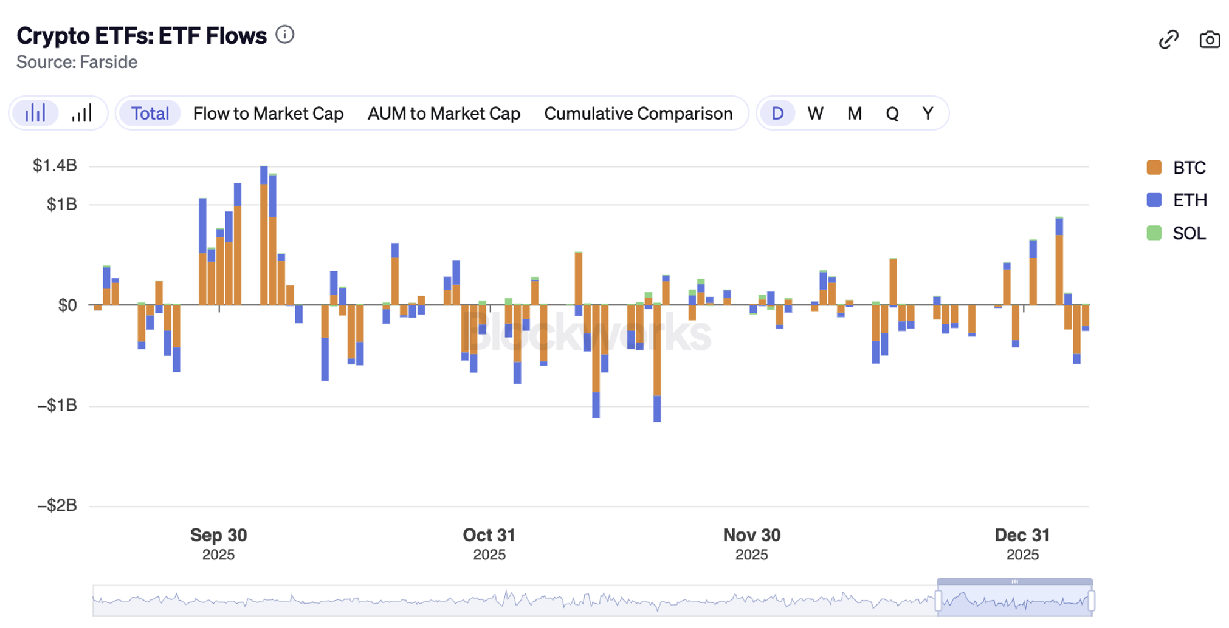
Task: Click the orange BTC legend swatch
Action: tap(1154, 168)
